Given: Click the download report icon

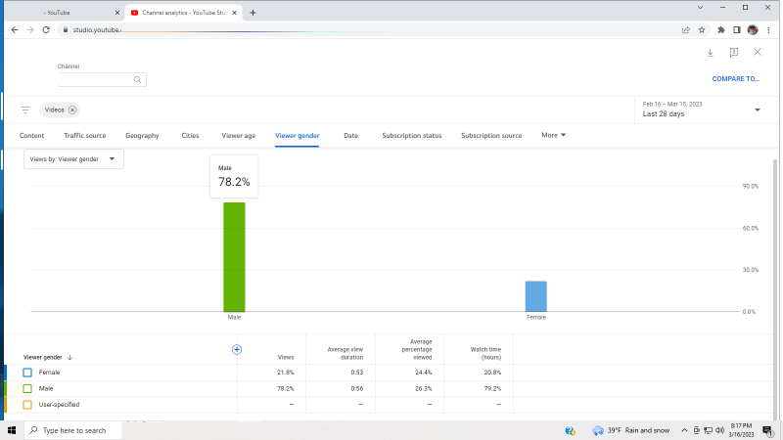Looking at the screenshot, I should (x=711, y=53).
